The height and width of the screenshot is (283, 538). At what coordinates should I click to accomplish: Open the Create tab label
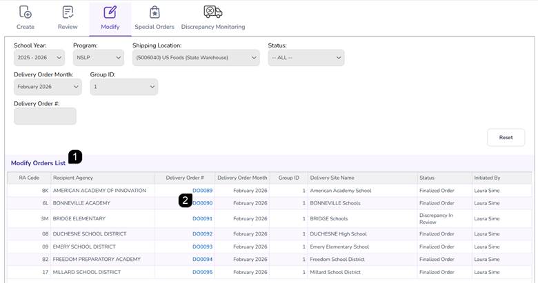[26, 27]
